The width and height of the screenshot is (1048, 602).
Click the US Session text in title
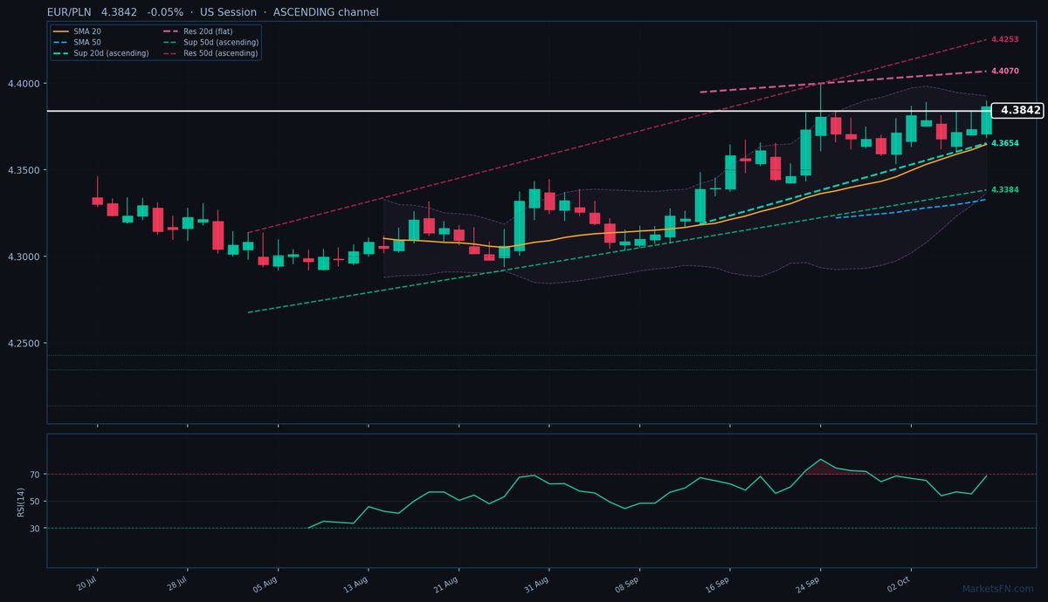click(227, 12)
